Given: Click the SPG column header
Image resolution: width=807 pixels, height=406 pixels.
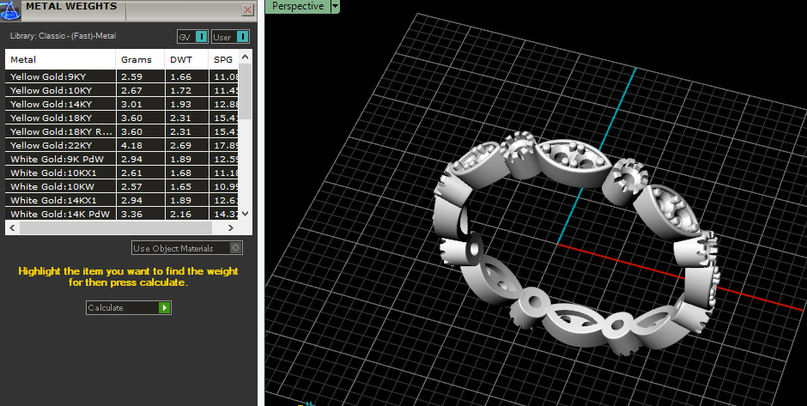Looking at the screenshot, I should 223,60.
